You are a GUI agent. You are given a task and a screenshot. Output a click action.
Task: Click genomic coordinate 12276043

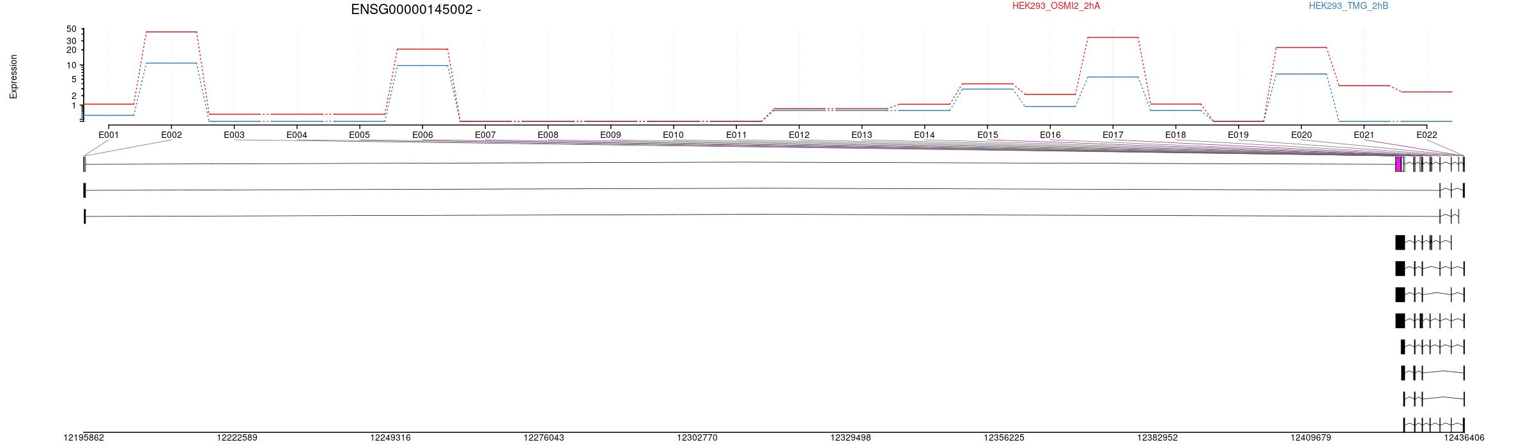click(544, 438)
